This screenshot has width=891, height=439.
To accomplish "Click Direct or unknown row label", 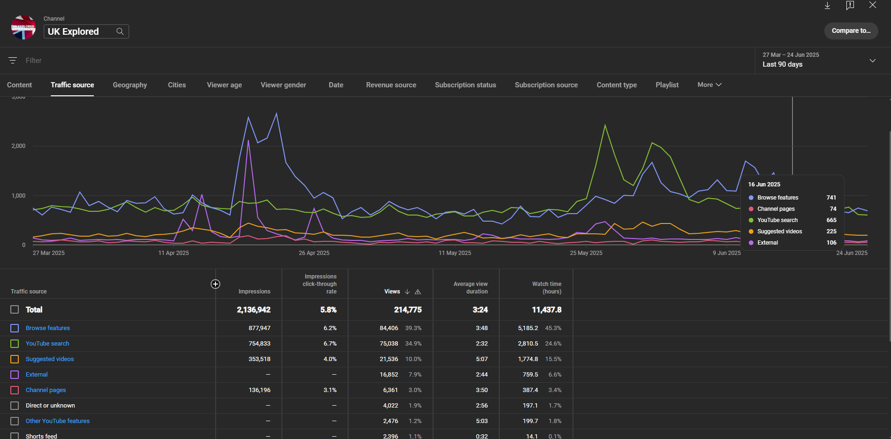I will tap(50, 406).
